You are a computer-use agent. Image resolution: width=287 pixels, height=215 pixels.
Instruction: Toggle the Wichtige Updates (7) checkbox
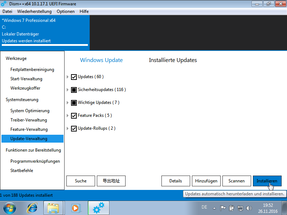(74, 103)
